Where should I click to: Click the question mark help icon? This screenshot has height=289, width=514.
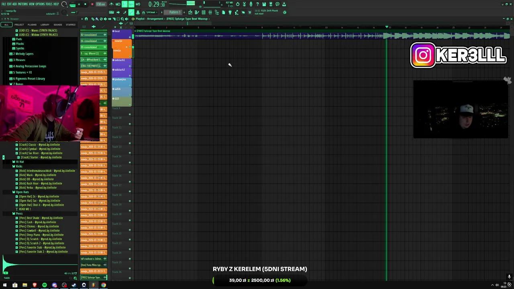257,4
